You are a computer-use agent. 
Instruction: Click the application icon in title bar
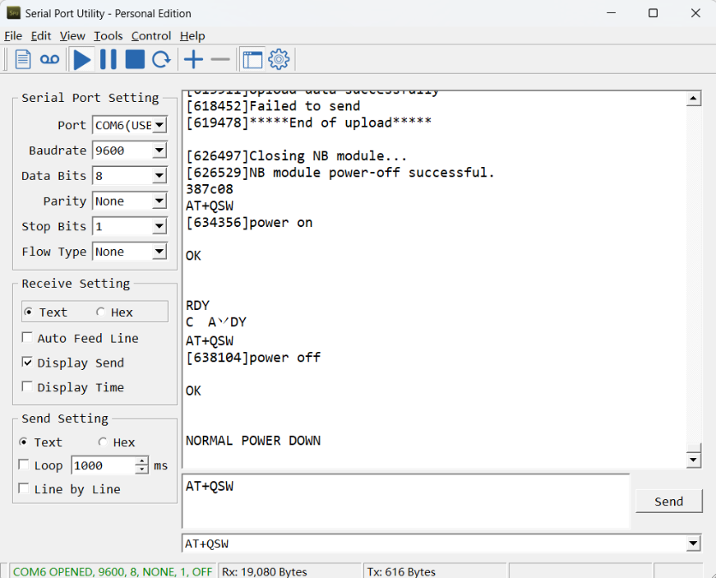pos(14,13)
